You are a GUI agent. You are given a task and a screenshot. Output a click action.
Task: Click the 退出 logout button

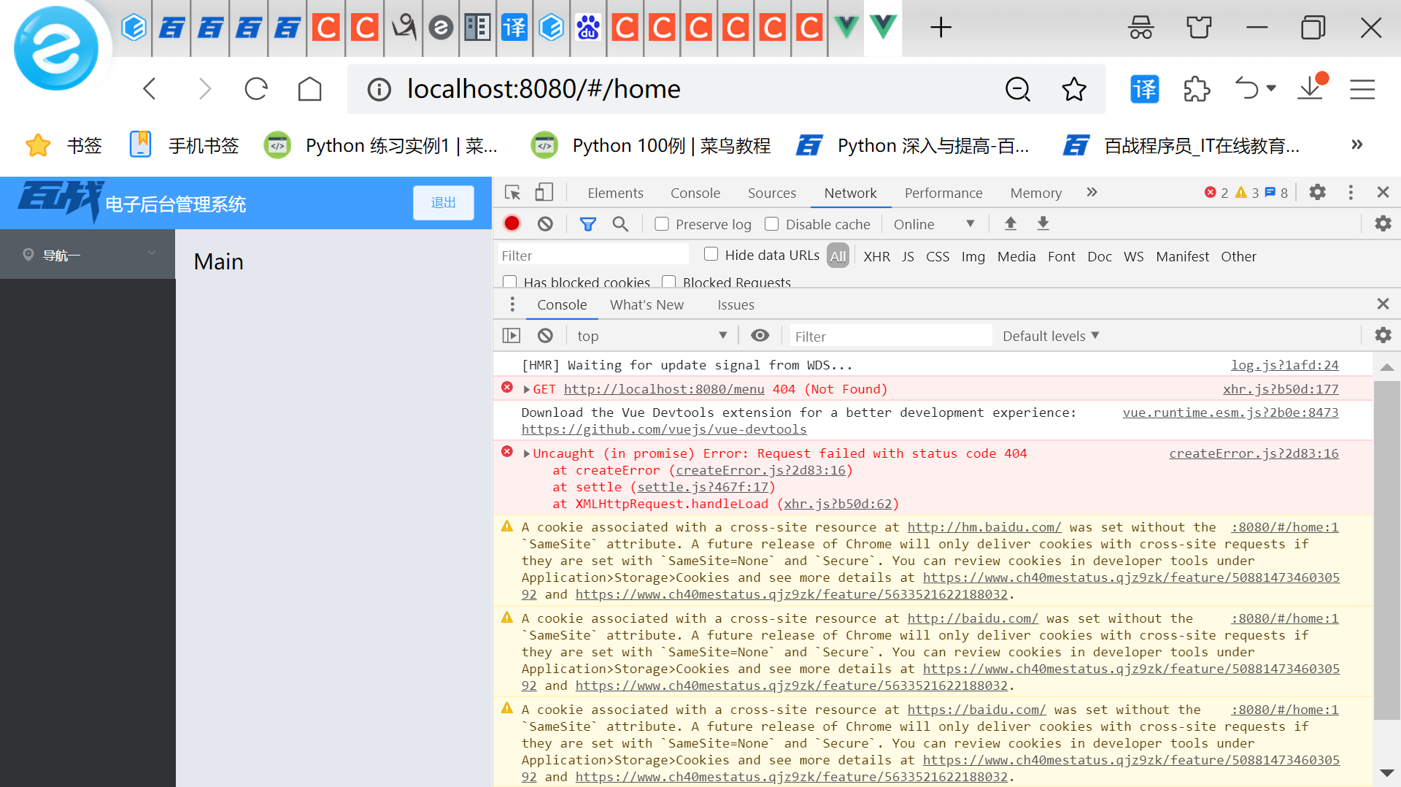(444, 203)
